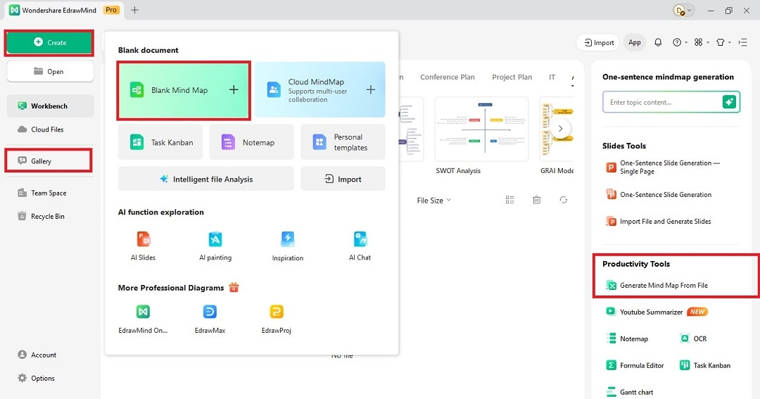
Task: Expand the File Size sort dropdown
Action: click(433, 201)
